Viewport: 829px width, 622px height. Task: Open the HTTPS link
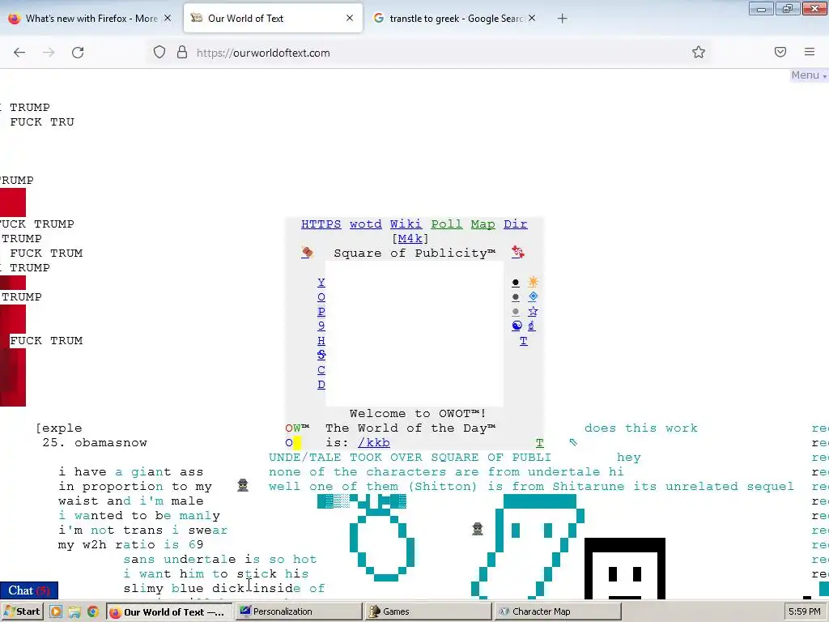point(321,224)
